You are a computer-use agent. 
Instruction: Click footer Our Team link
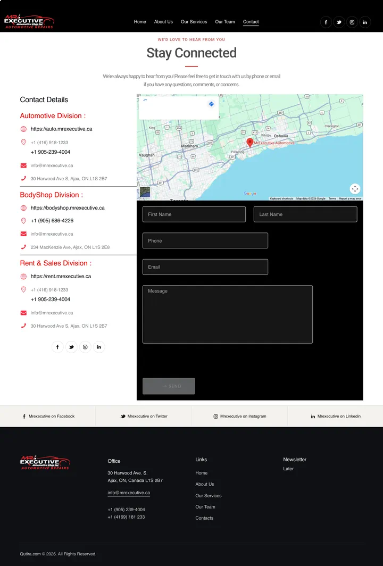coord(205,507)
